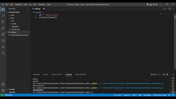Viewport: 176px width, 99px height.
Task: Open the Go menu
Action: 30,4
